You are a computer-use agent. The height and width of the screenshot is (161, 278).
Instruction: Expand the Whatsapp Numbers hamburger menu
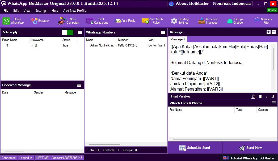point(163,32)
